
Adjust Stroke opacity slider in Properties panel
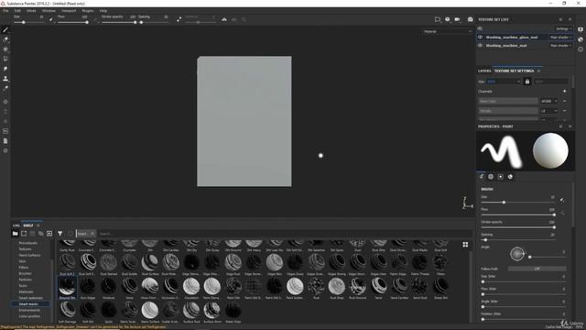517,227
